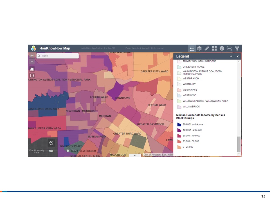270x202 pixels.
Task: Click the My Location target button
Action: coord(32,75)
